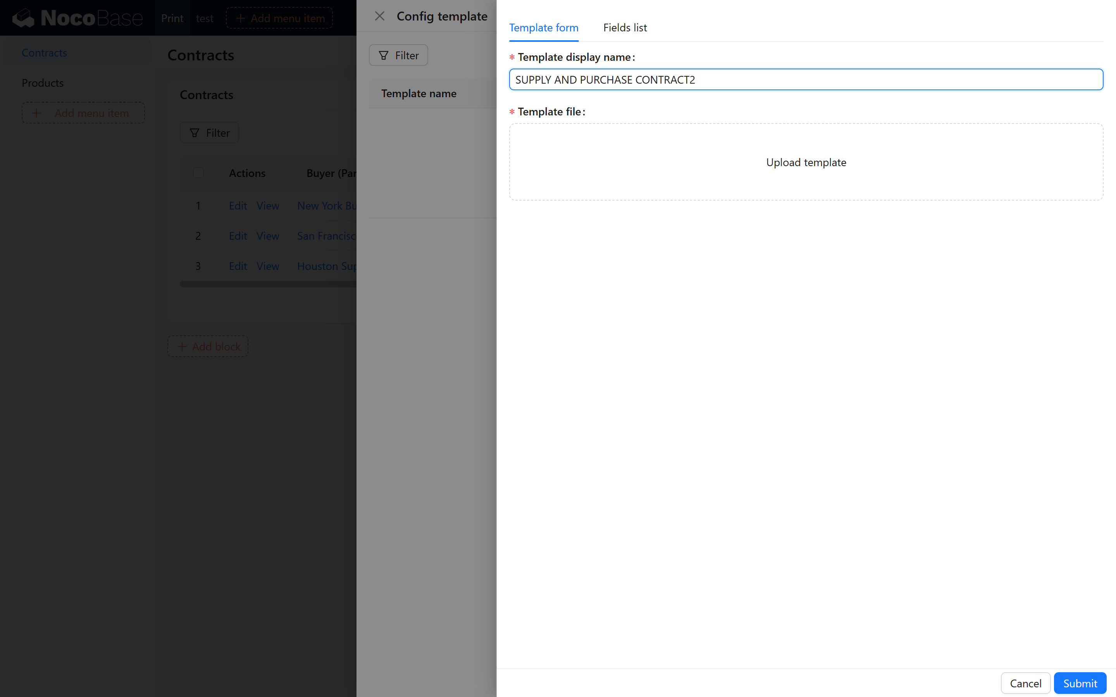The image size is (1116, 697).
Task: Click the plus icon for Add menu item in the top bar
Action: pos(240,18)
